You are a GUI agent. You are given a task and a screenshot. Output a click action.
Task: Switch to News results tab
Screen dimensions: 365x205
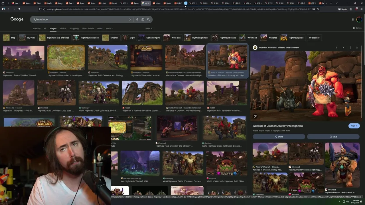point(100,28)
